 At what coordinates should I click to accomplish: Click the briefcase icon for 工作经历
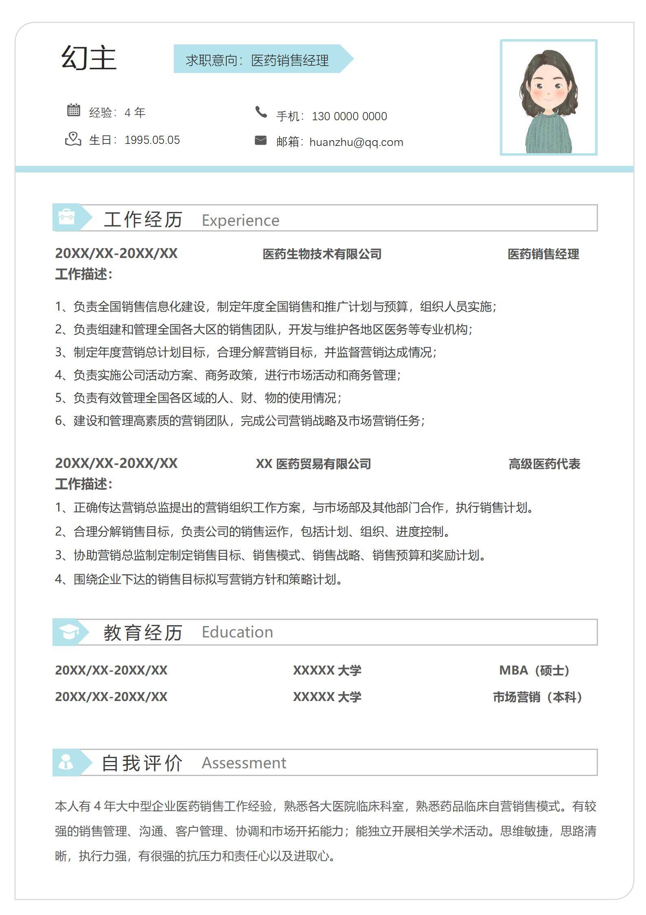66,217
